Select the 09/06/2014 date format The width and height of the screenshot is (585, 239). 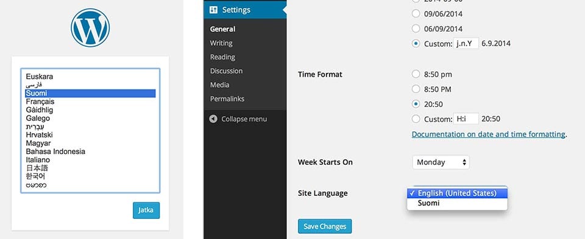tap(416, 14)
